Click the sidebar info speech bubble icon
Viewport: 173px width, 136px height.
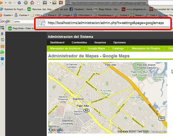(2, 64)
